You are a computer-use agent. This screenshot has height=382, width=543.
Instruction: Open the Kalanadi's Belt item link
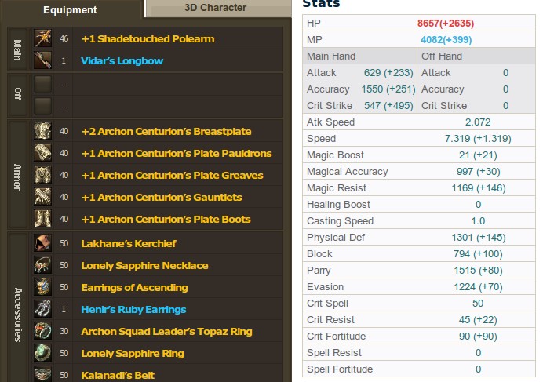tap(118, 375)
